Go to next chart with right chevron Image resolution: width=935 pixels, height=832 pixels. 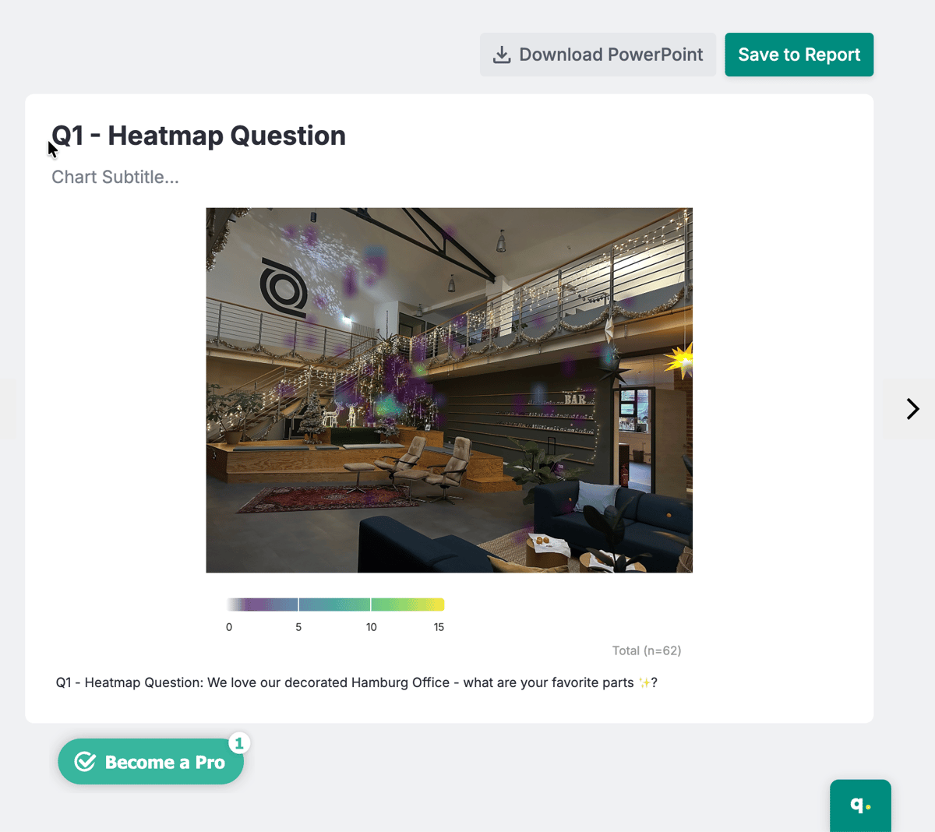912,409
